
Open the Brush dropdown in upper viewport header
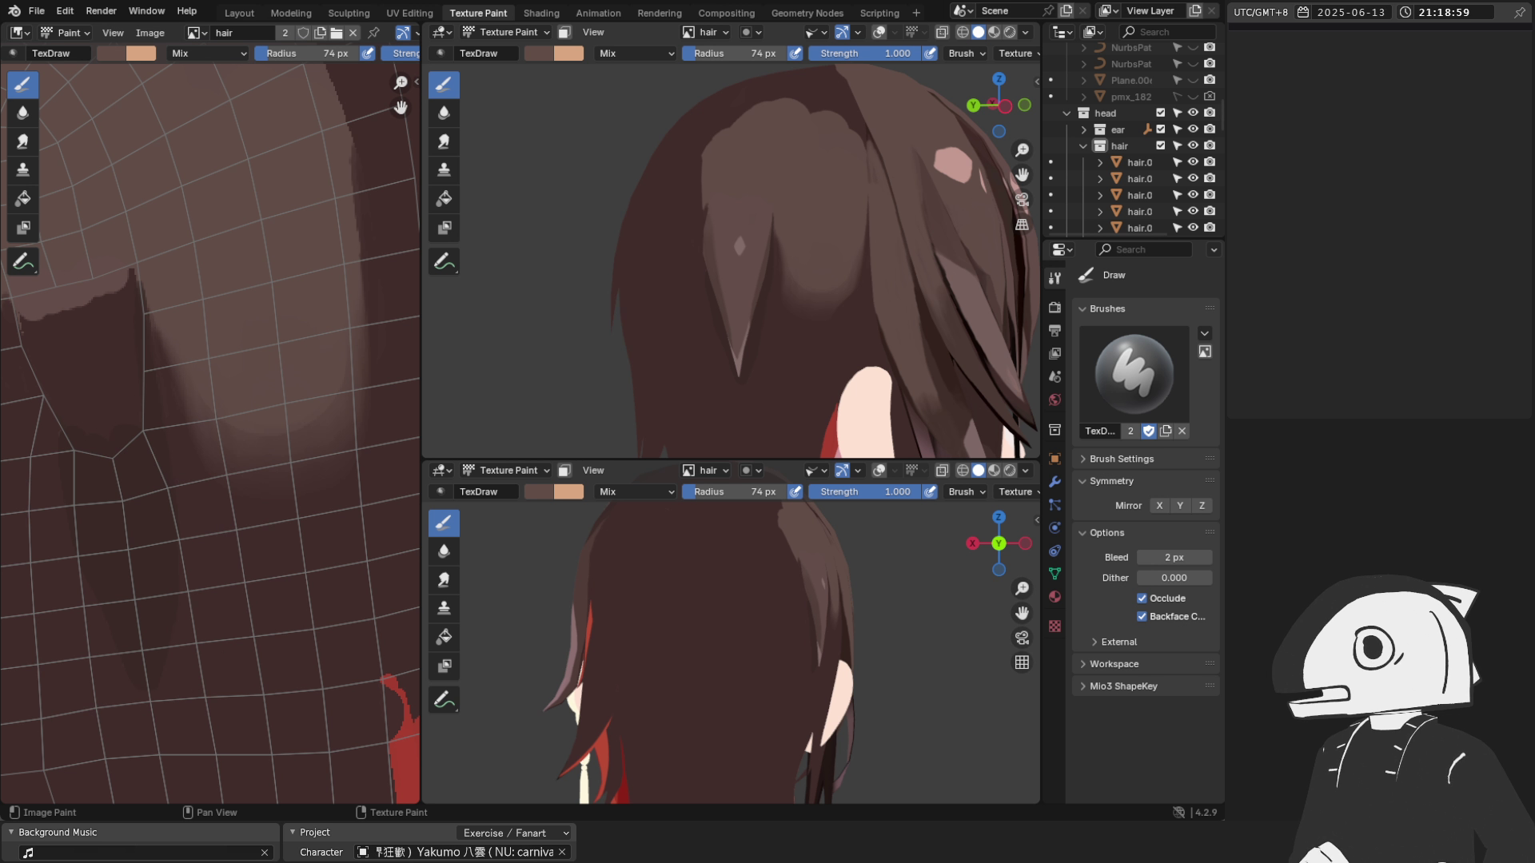966,54
